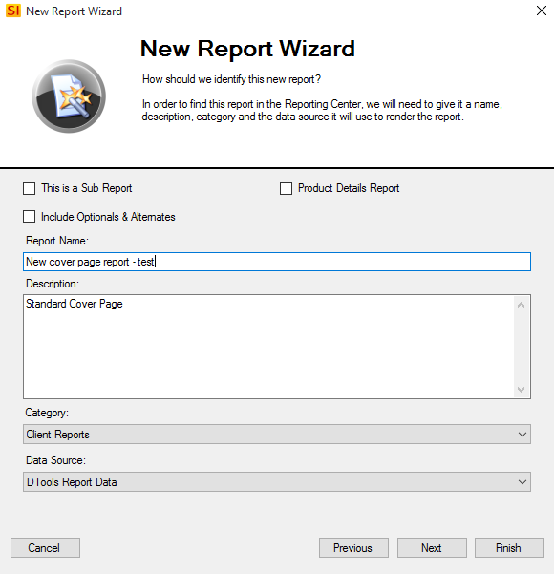
Task: Click the Description box scroll up arrow
Action: (522, 305)
